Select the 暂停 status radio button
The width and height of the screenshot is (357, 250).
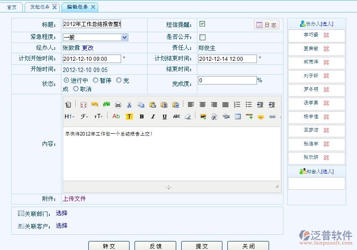pos(96,81)
